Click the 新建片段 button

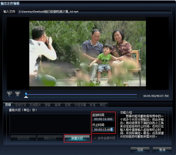[x=78, y=138]
